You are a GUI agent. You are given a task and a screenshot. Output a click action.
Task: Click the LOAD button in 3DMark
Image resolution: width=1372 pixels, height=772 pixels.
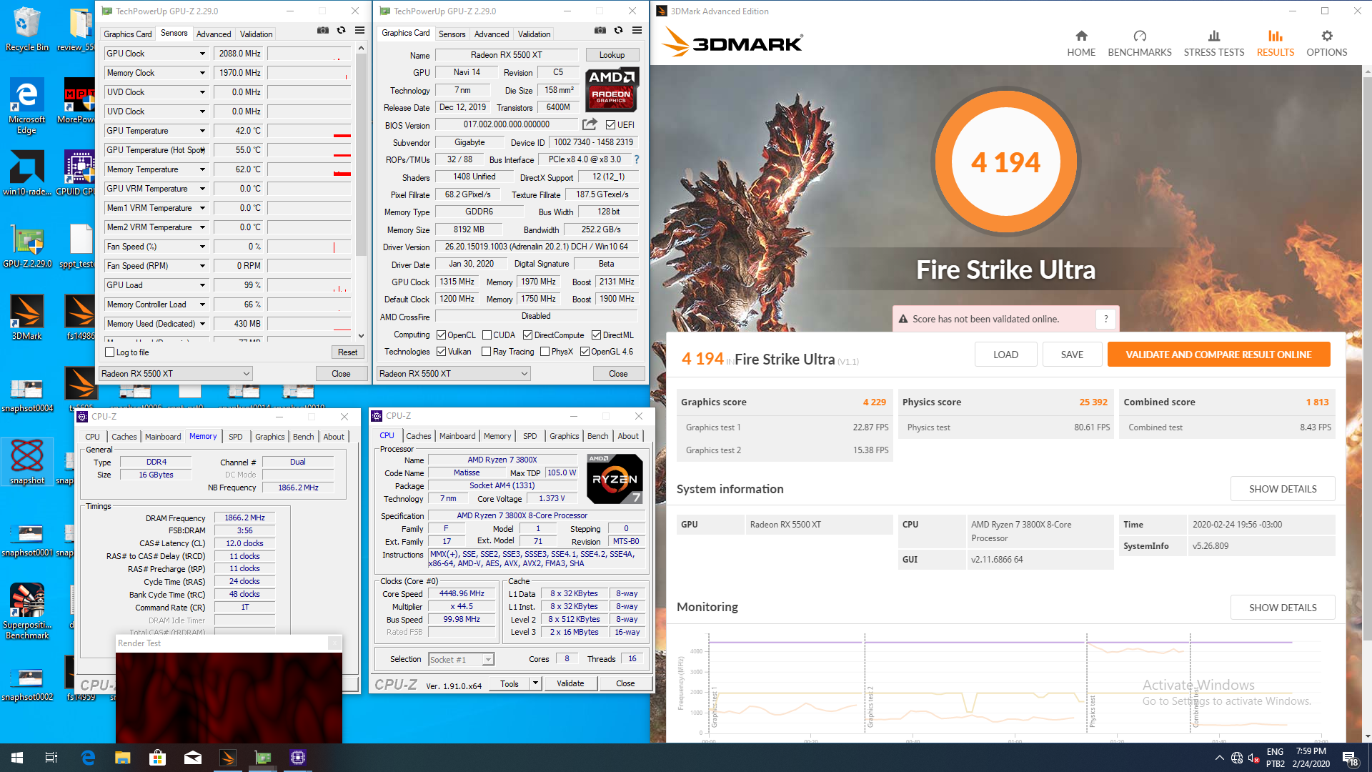point(1005,355)
